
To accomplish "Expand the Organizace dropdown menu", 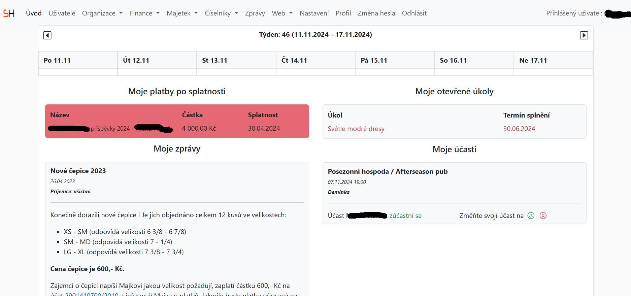I will pyautogui.click(x=102, y=13).
